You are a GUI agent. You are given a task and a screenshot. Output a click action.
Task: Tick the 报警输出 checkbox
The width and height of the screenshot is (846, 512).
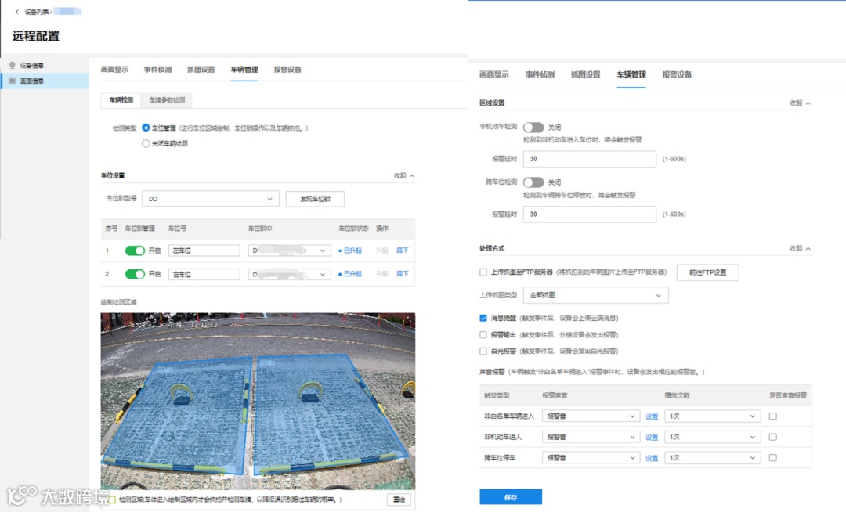[483, 335]
